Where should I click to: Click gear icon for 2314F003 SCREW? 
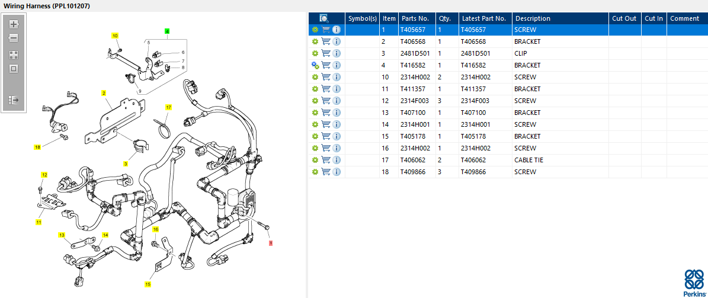coord(315,101)
